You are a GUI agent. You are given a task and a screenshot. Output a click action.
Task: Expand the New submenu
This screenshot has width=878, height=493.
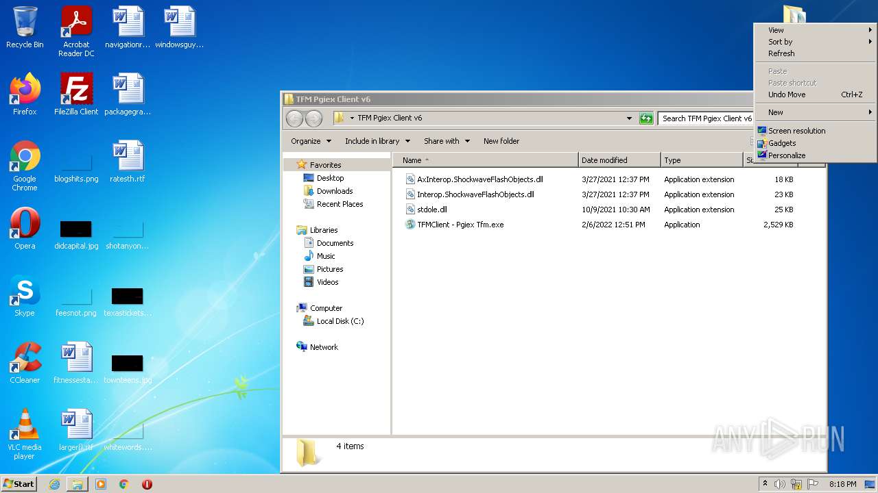(815, 112)
